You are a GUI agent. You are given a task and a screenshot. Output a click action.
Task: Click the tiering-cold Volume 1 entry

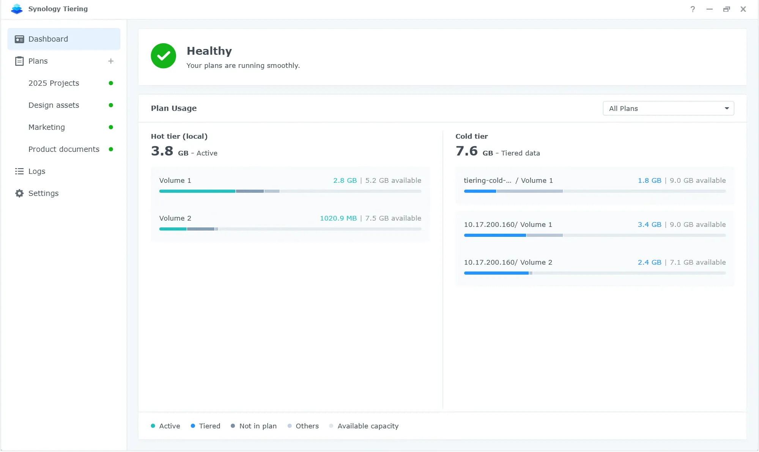[508, 180]
